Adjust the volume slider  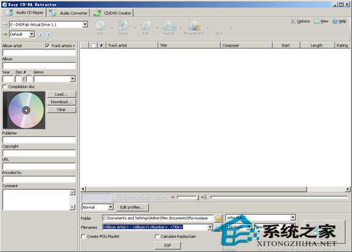188,197
